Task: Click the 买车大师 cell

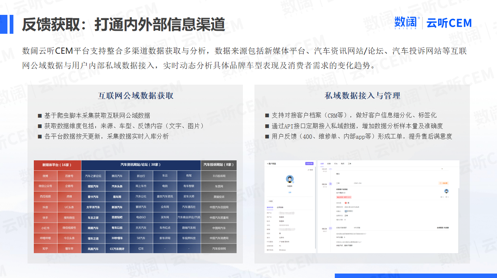Action: click(x=189, y=196)
